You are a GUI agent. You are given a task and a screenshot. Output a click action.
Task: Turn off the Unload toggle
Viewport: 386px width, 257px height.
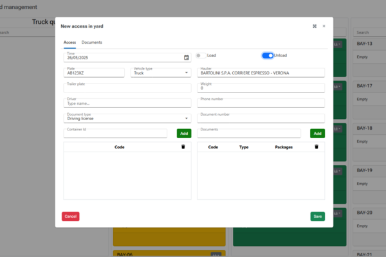(x=268, y=56)
